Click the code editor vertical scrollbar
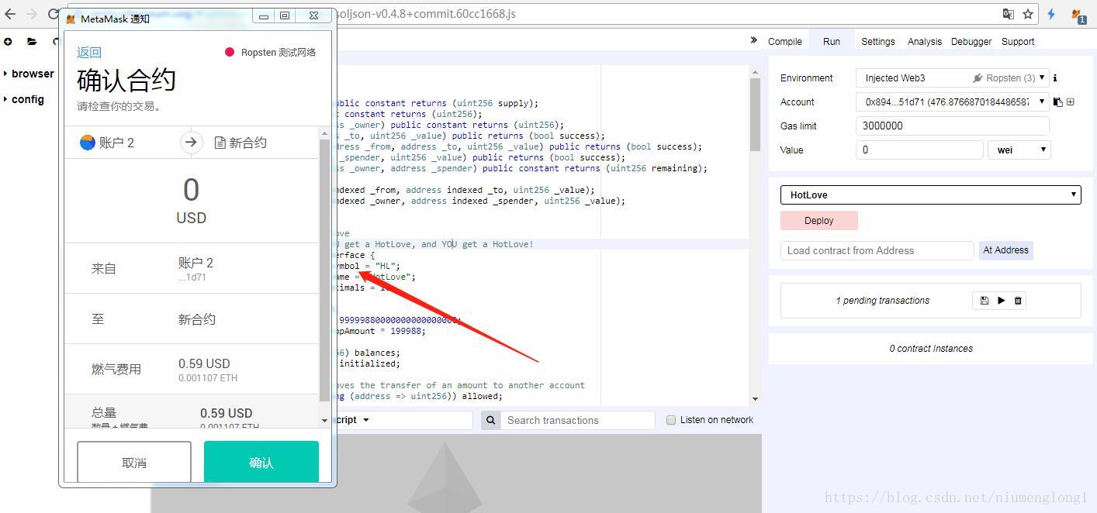Image resolution: width=1097 pixels, height=513 pixels. coord(755,115)
